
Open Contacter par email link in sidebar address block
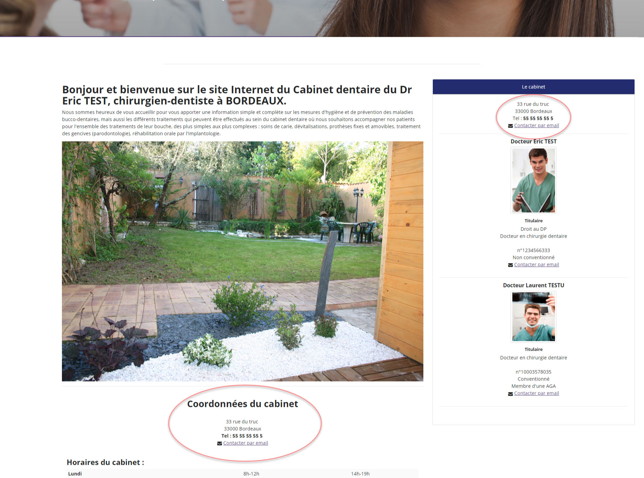[x=536, y=126]
